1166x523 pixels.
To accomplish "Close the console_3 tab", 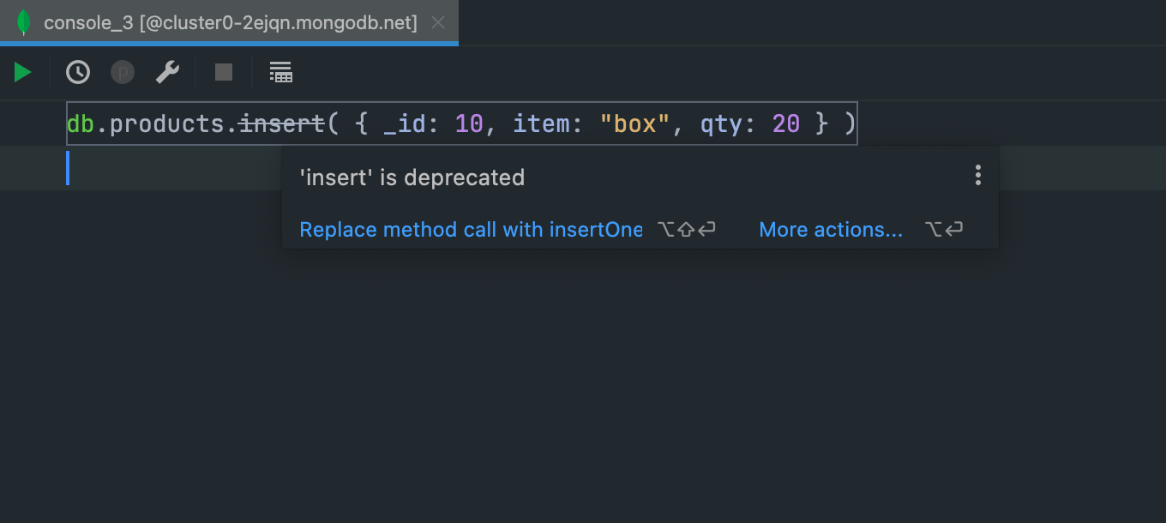I will tap(437, 22).
